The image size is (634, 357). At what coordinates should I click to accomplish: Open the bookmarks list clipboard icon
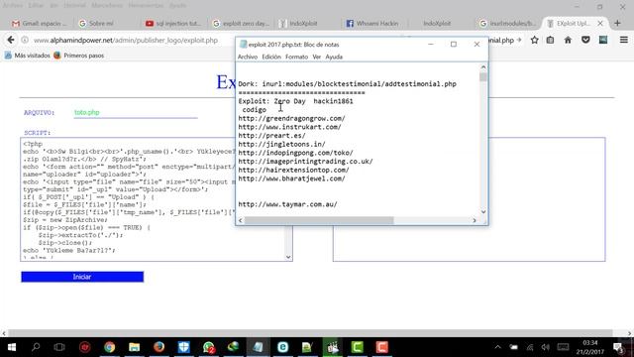click(551, 40)
